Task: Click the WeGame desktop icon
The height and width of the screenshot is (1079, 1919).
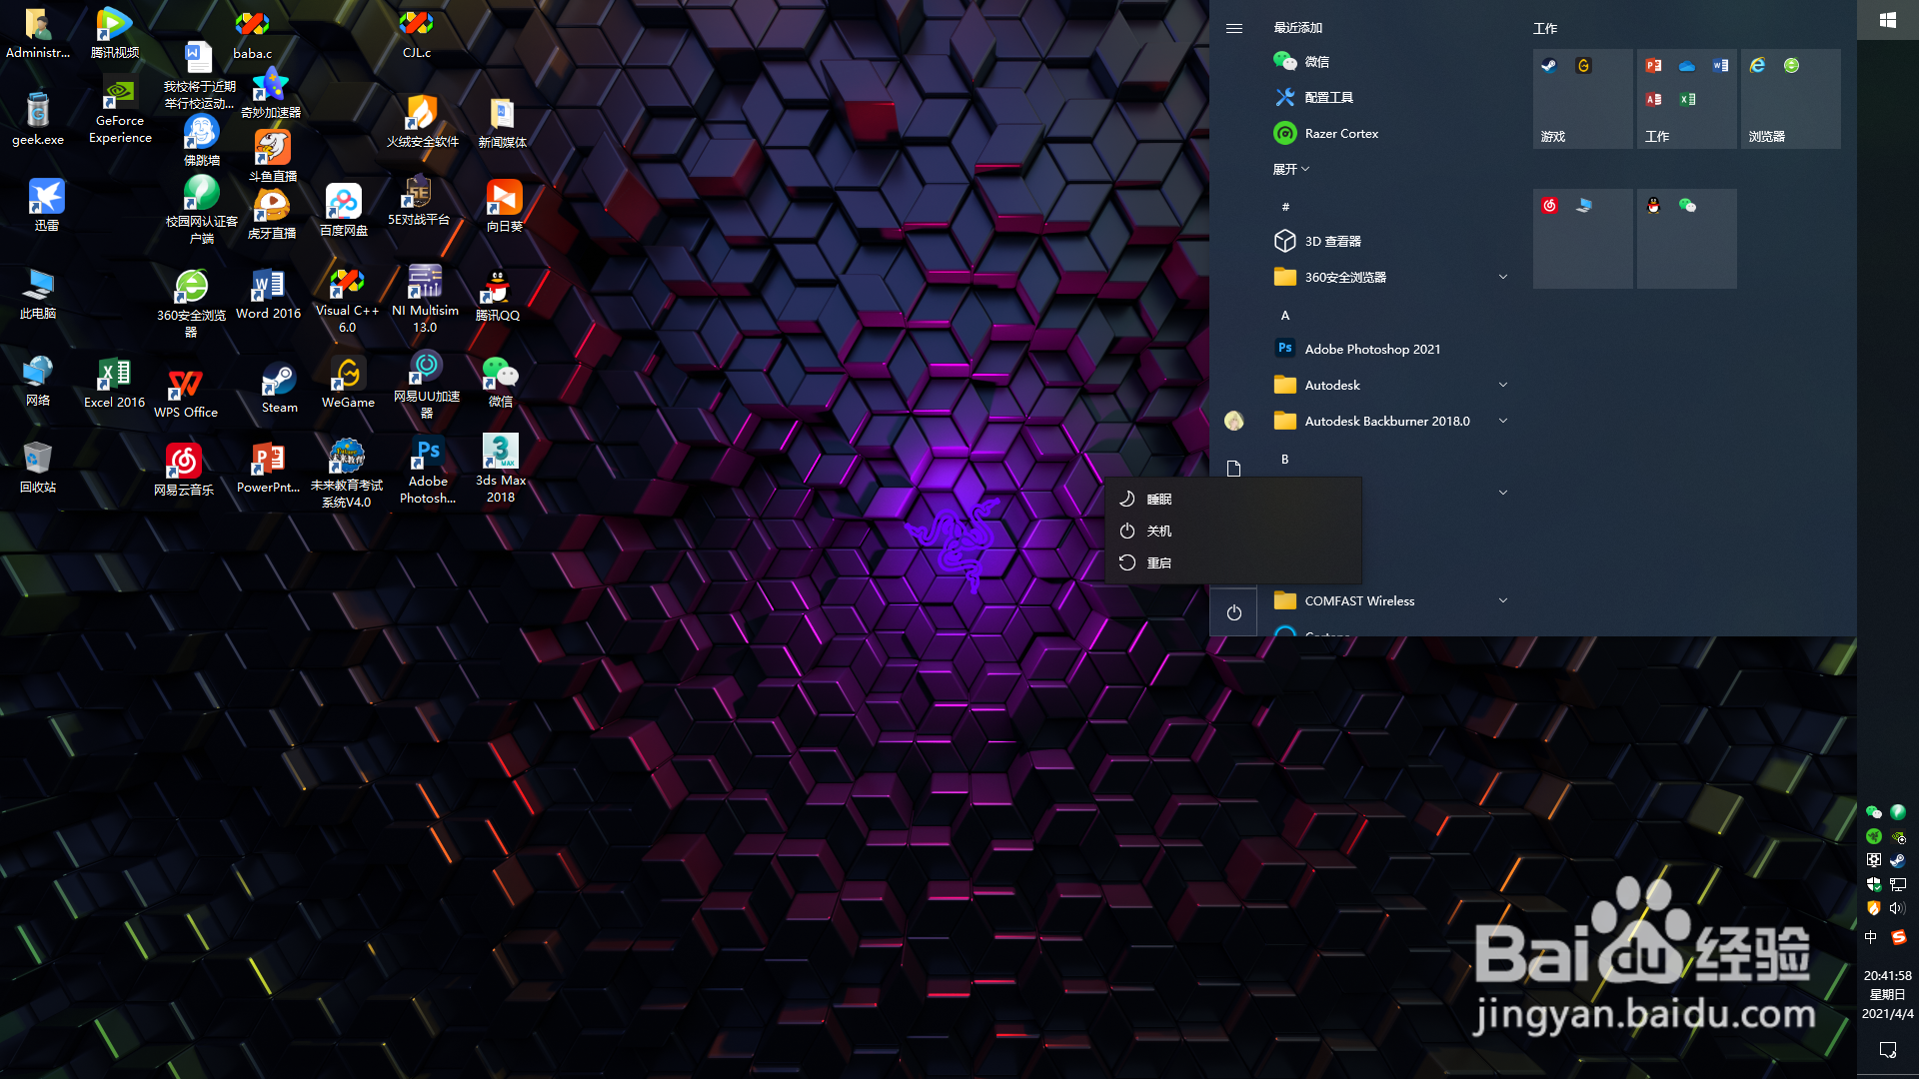Action: (348, 380)
